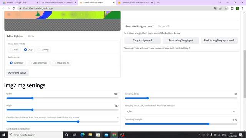Image resolution: width=246 pixels, height=138 pixels.
Task: Toggle the browser side panel icon
Action: [232, 8]
